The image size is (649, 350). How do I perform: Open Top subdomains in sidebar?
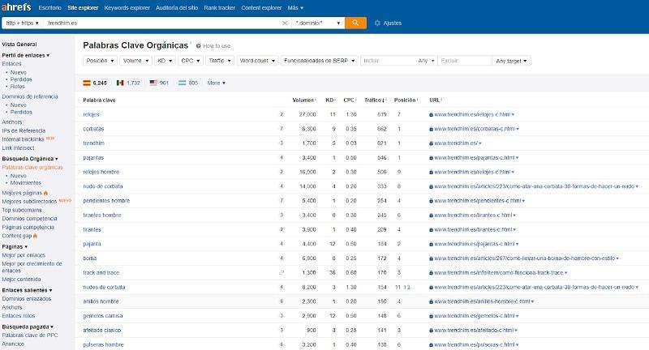click(x=22, y=210)
